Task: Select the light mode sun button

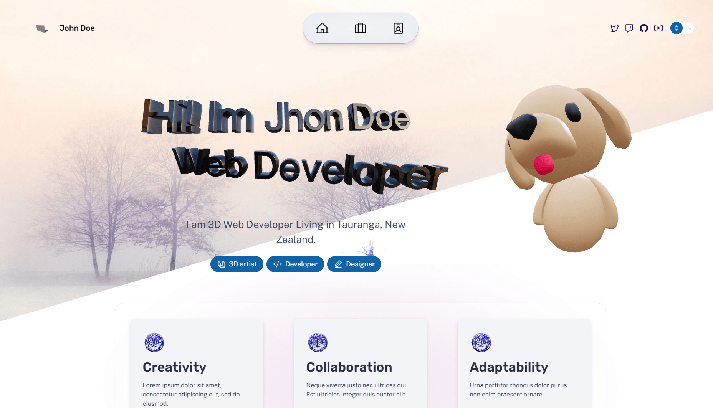Action: tap(677, 28)
